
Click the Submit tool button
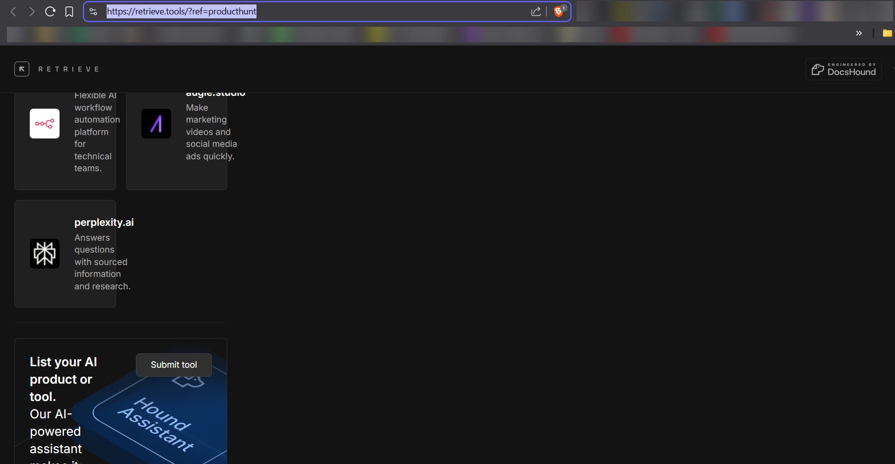[x=174, y=365]
